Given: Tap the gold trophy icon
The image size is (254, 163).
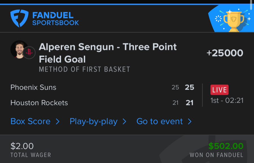Looking at the screenshot, I should click(233, 21).
